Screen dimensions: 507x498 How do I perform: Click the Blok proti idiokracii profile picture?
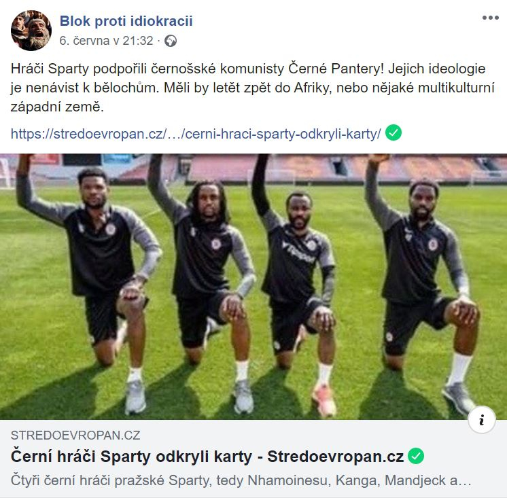point(31,31)
